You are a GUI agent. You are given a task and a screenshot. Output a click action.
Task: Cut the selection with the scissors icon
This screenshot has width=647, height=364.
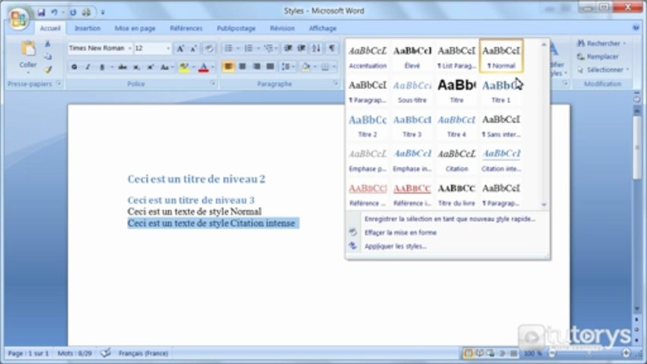pos(48,44)
